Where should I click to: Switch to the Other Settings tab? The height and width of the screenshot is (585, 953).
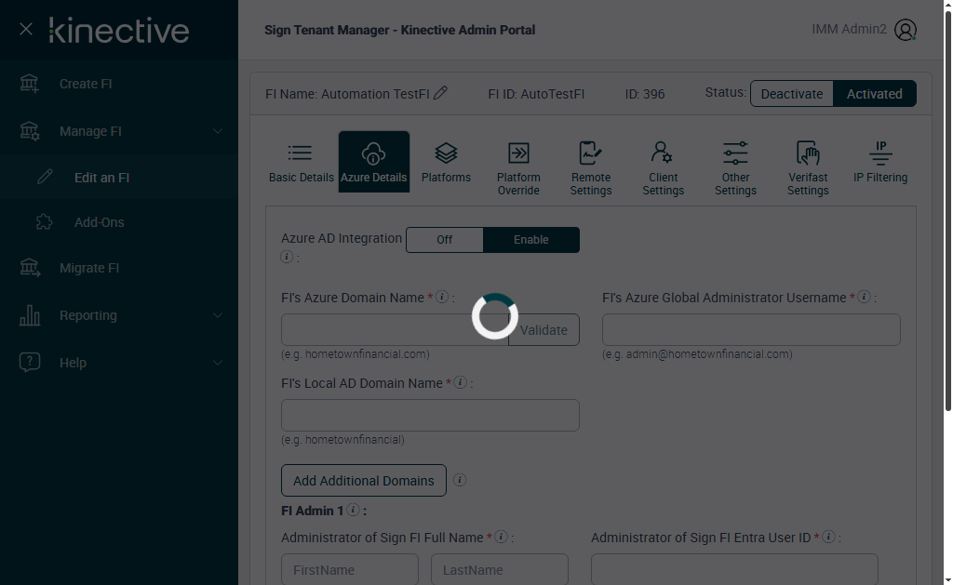point(735,167)
